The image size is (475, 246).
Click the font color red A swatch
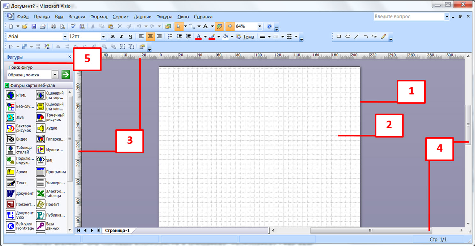click(198, 37)
